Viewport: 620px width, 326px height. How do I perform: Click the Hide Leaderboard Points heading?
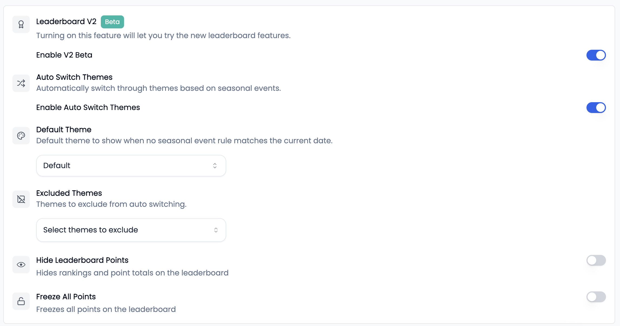82,260
